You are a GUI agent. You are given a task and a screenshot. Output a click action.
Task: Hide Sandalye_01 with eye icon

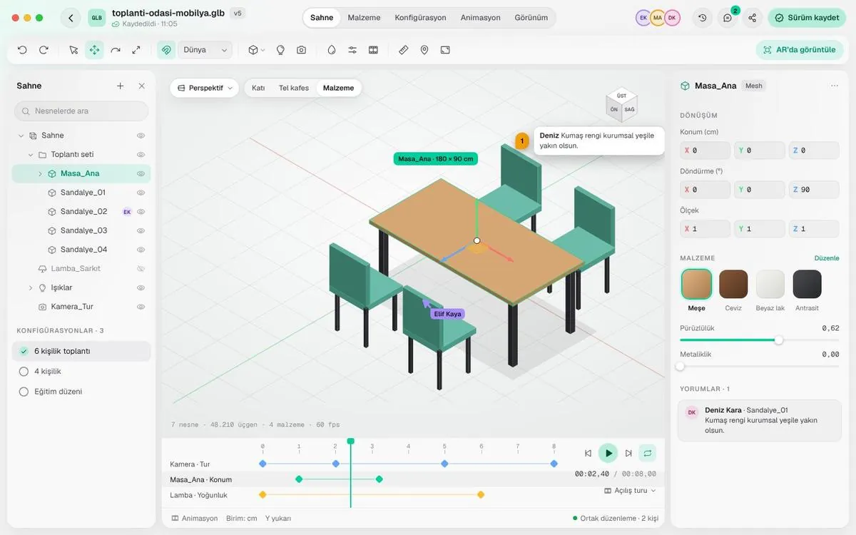(141, 193)
